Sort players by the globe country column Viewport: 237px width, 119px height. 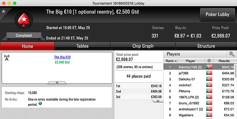[209, 61]
